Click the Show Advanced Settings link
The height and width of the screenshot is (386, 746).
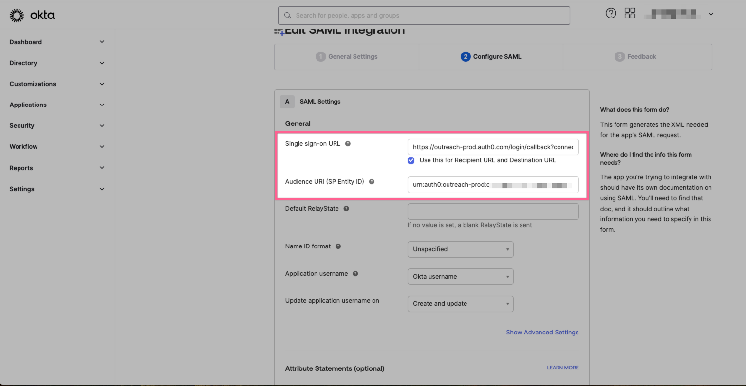(x=542, y=332)
